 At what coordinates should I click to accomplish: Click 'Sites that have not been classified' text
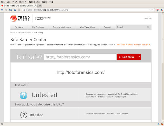tap(107, 113)
